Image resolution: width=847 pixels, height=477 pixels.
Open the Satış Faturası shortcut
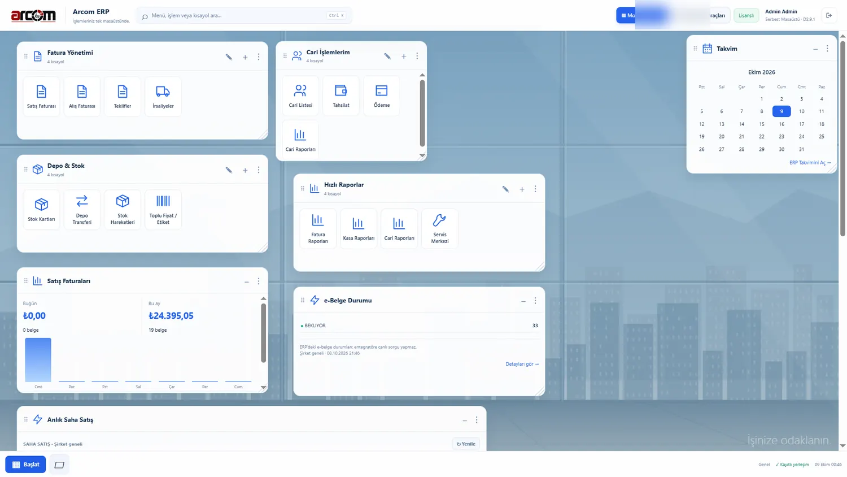tap(41, 97)
